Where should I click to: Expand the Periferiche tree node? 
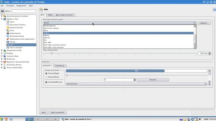[x=2, y=59]
